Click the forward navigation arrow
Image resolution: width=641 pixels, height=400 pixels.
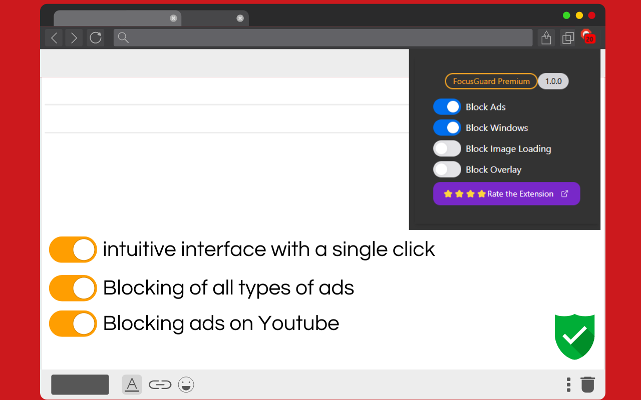pos(74,37)
